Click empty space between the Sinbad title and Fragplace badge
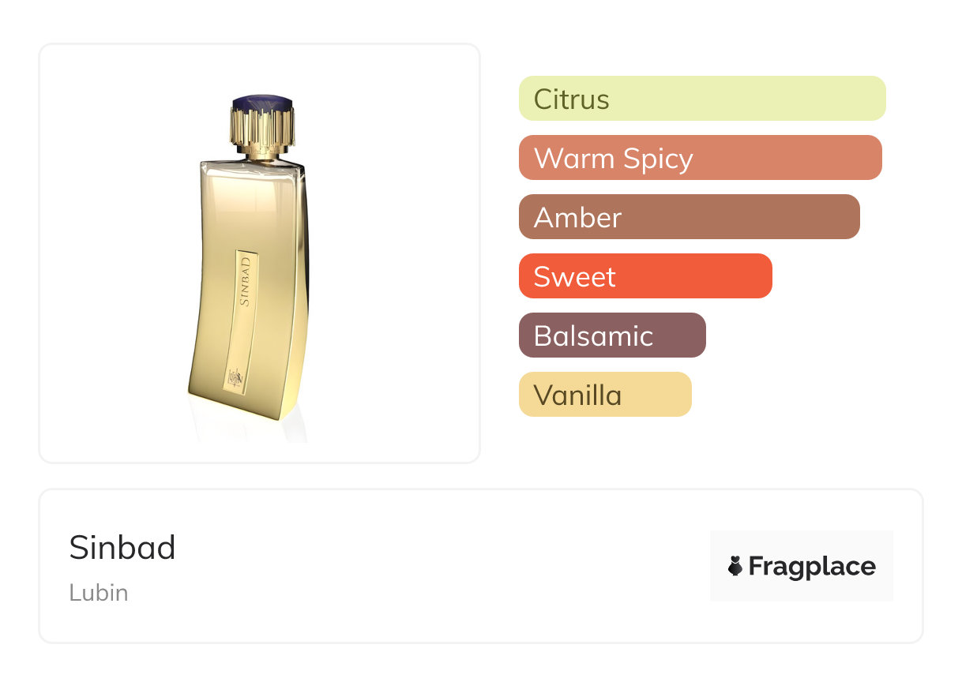Screen dimensions: 962x682 (x=442, y=566)
